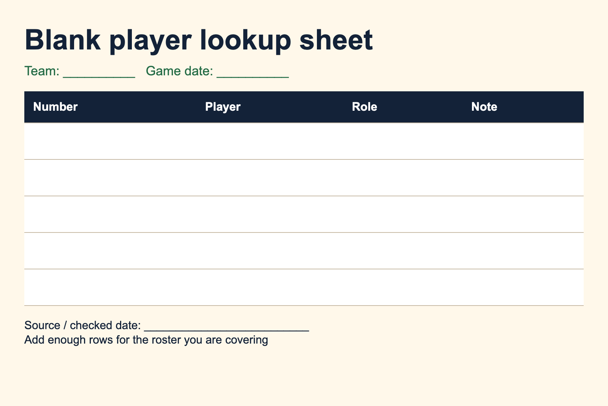Select the Role column header
Screen dimensions: 608x406
tap(364, 107)
